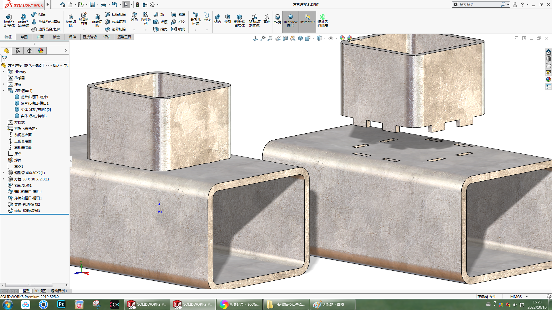Click the 删除/保留实体 delete body tool
The image size is (552, 310).
(239, 21)
